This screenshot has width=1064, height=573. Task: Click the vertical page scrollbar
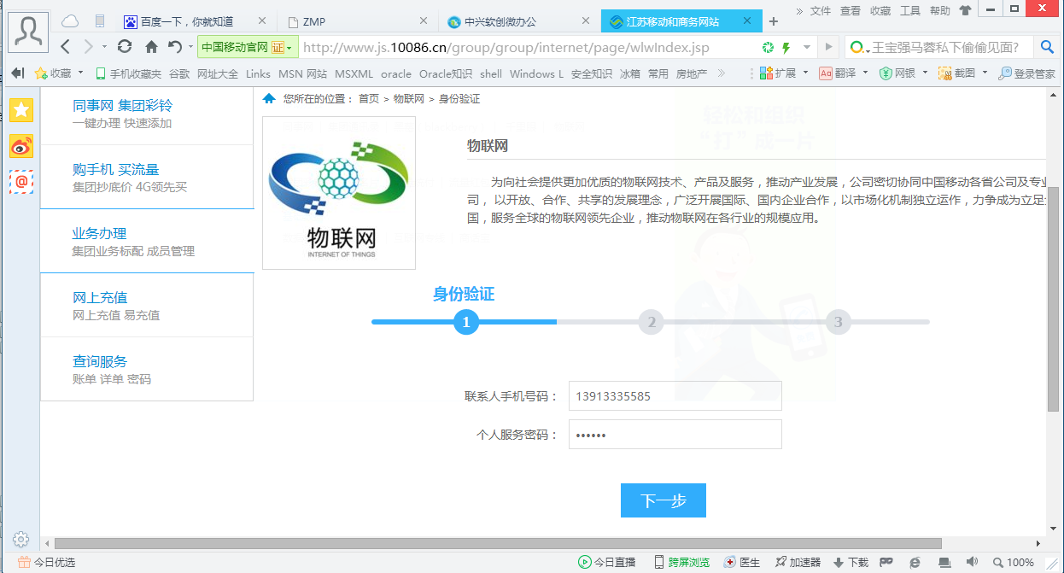click(x=1053, y=300)
